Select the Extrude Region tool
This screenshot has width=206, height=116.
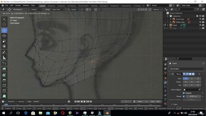[x=4, y=70]
